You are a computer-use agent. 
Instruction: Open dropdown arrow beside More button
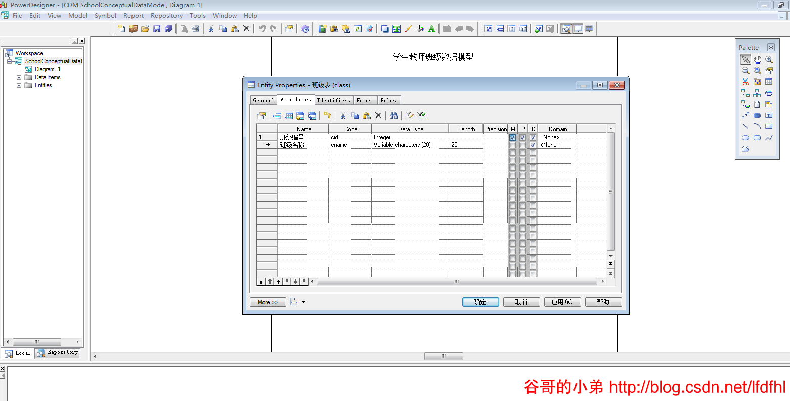303,302
